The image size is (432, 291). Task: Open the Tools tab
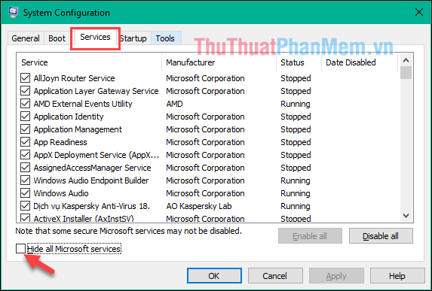pyautogui.click(x=165, y=38)
